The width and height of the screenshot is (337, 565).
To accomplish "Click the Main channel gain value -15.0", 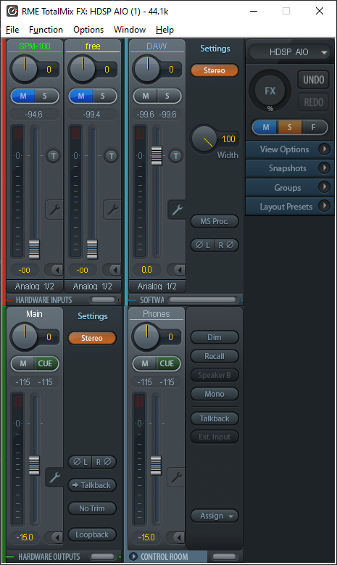I will pyautogui.click(x=24, y=537).
